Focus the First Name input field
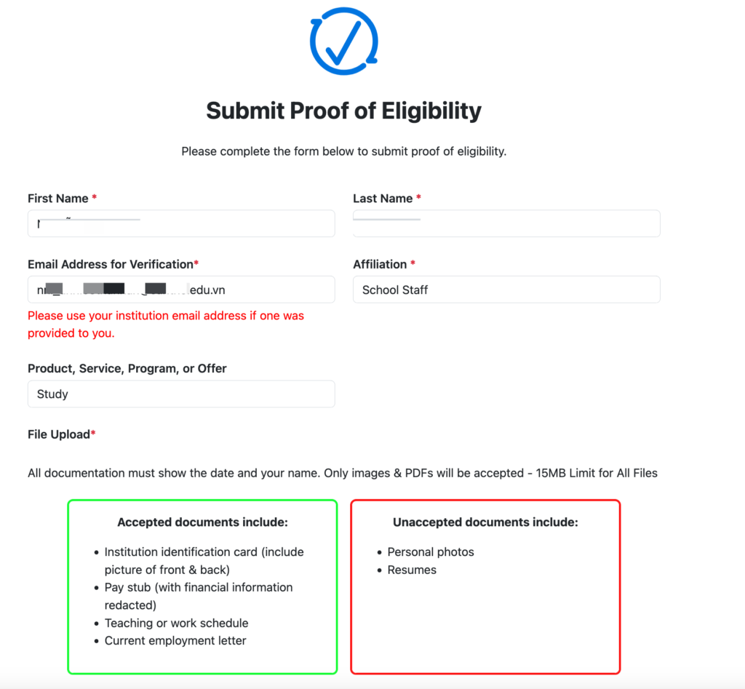The height and width of the screenshot is (689, 745). coord(181,224)
